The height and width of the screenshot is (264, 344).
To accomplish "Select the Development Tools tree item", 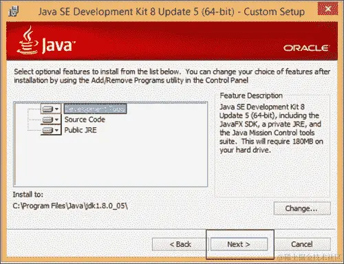I will pos(95,109).
